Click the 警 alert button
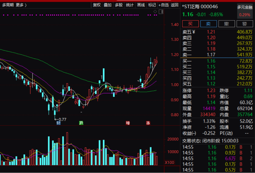 pyautogui.click(x=245, y=24)
